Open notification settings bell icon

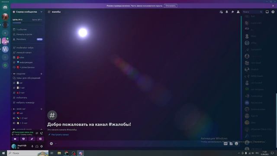pos(227,12)
